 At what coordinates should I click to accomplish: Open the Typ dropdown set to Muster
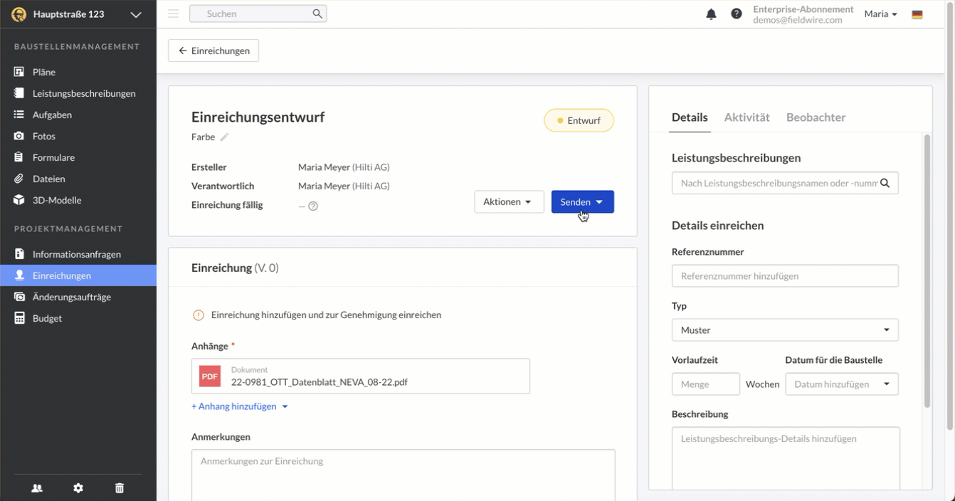(784, 330)
